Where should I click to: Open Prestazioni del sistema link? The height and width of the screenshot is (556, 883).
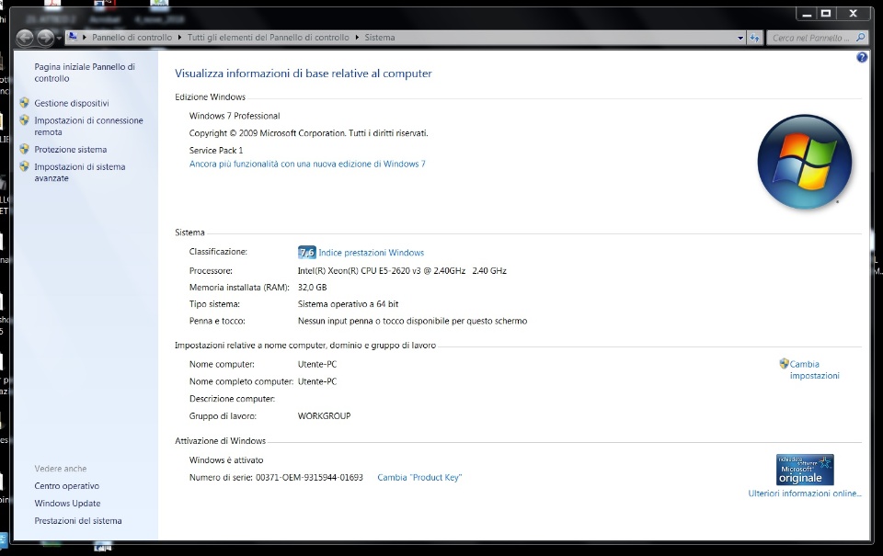[x=77, y=520]
